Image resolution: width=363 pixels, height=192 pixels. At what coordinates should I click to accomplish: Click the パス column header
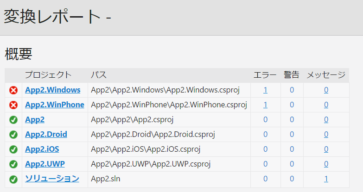99,75
